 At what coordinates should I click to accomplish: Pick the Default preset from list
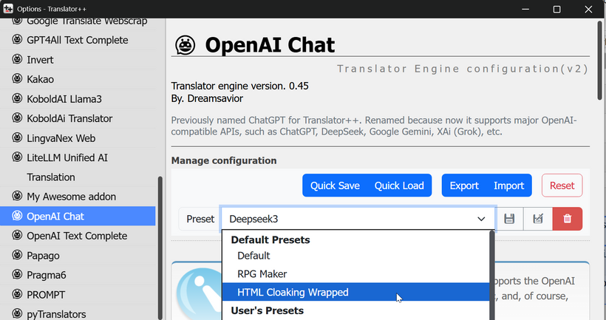coord(253,256)
